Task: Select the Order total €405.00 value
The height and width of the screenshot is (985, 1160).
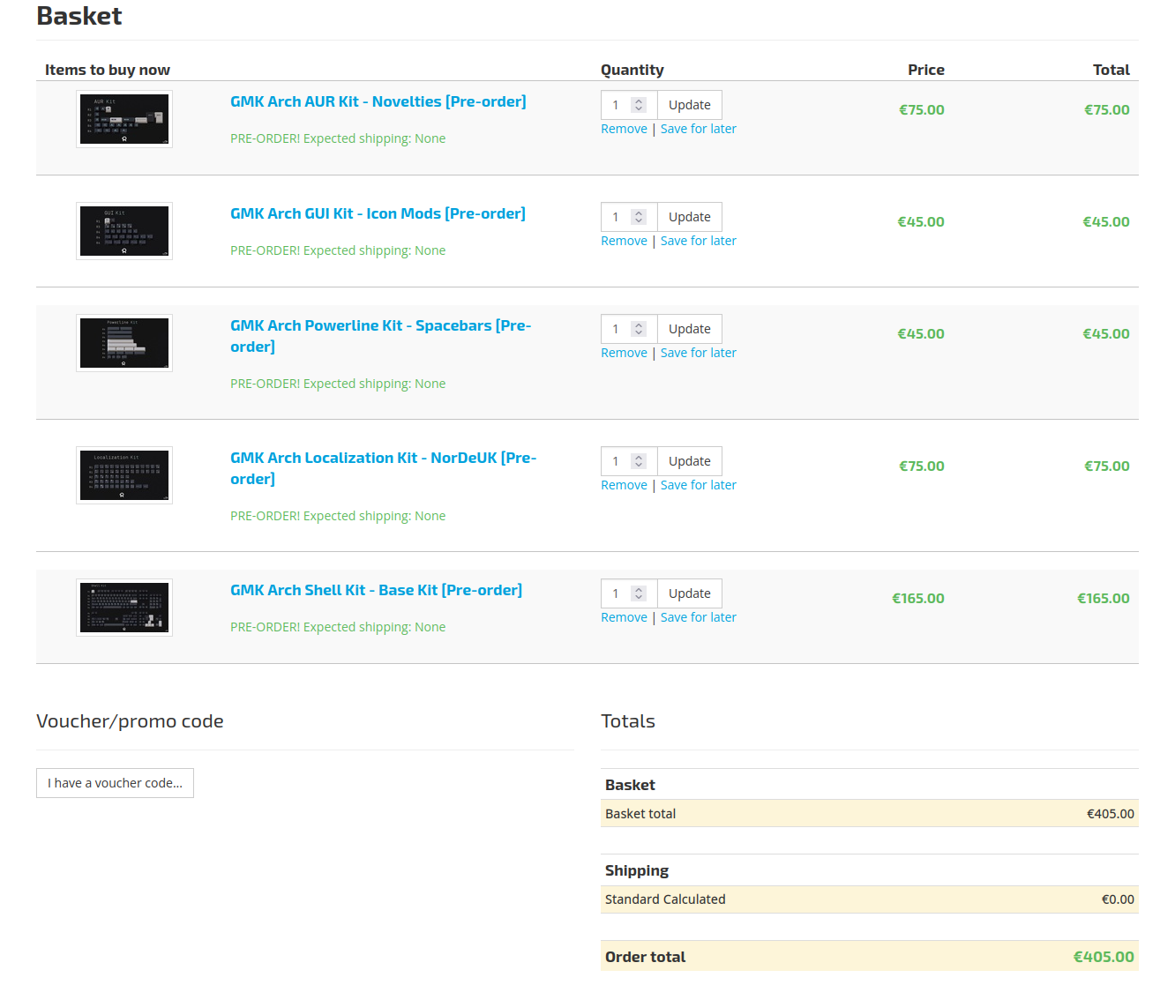Action: [1104, 957]
